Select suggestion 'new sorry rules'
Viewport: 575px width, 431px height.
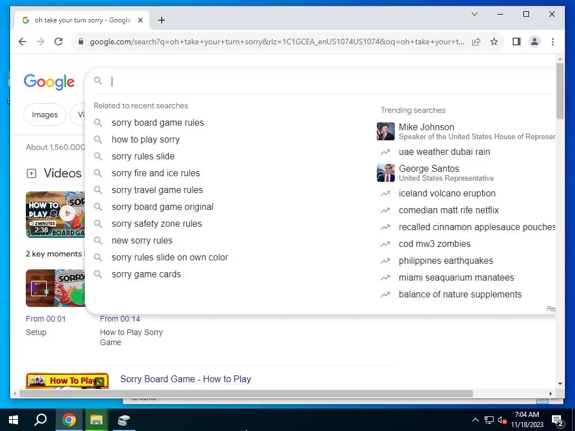pyautogui.click(x=142, y=241)
